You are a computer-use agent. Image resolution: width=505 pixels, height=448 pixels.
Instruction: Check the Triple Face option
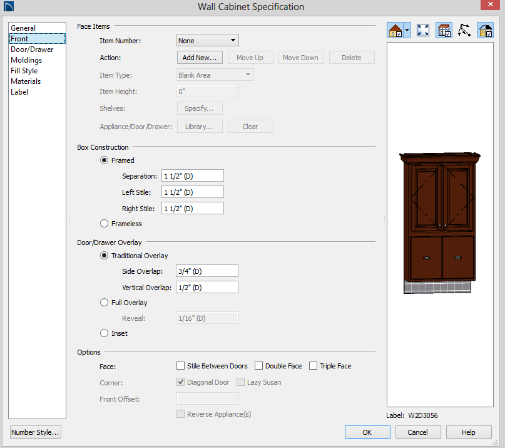(x=313, y=366)
